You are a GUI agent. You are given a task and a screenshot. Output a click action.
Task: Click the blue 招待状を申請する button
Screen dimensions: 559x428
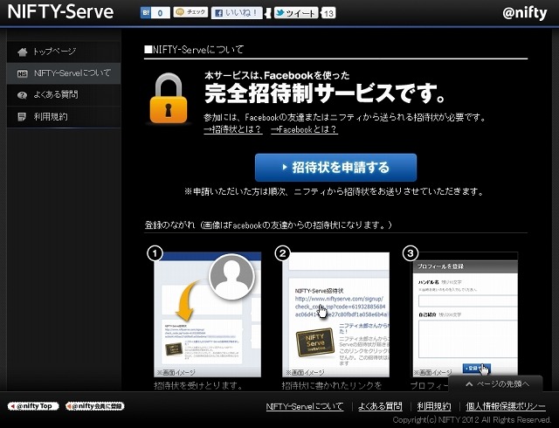coord(335,168)
